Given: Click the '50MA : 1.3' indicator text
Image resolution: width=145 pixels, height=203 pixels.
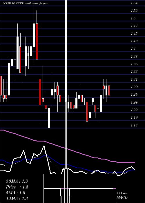Looking at the screenshot, I should pos(17,181).
